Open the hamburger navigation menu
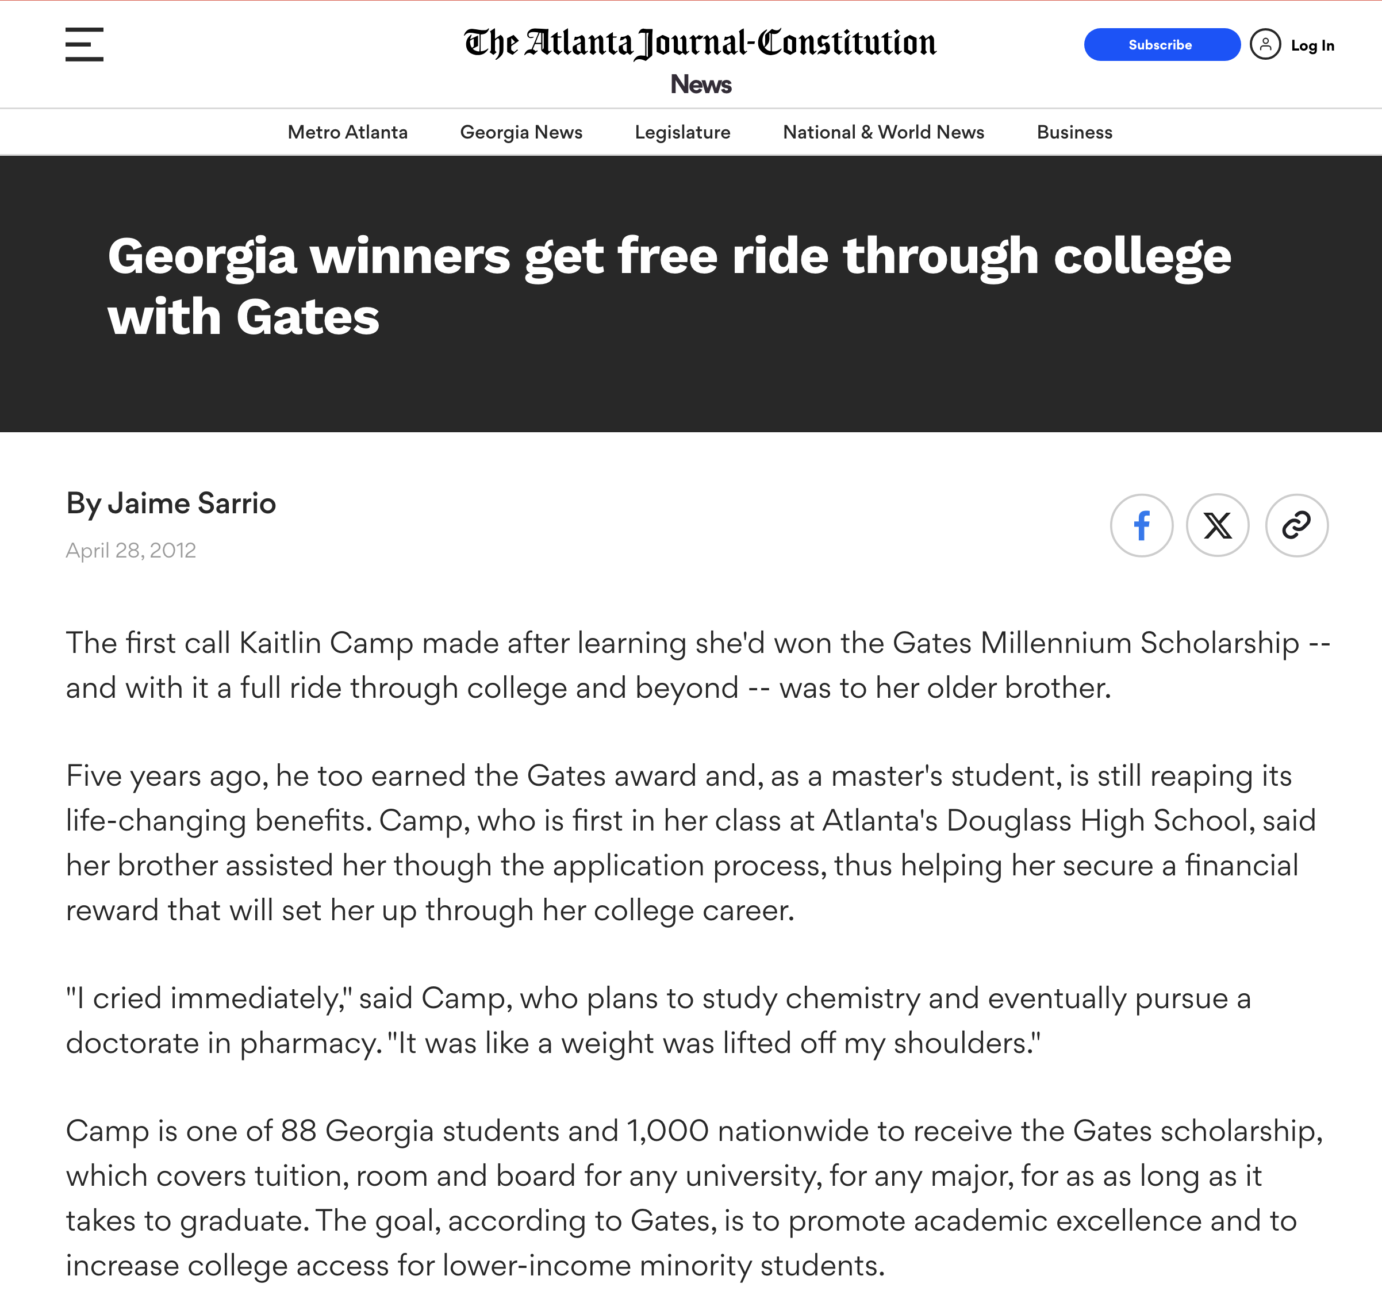This screenshot has width=1382, height=1299. pyautogui.click(x=84, y=44)
